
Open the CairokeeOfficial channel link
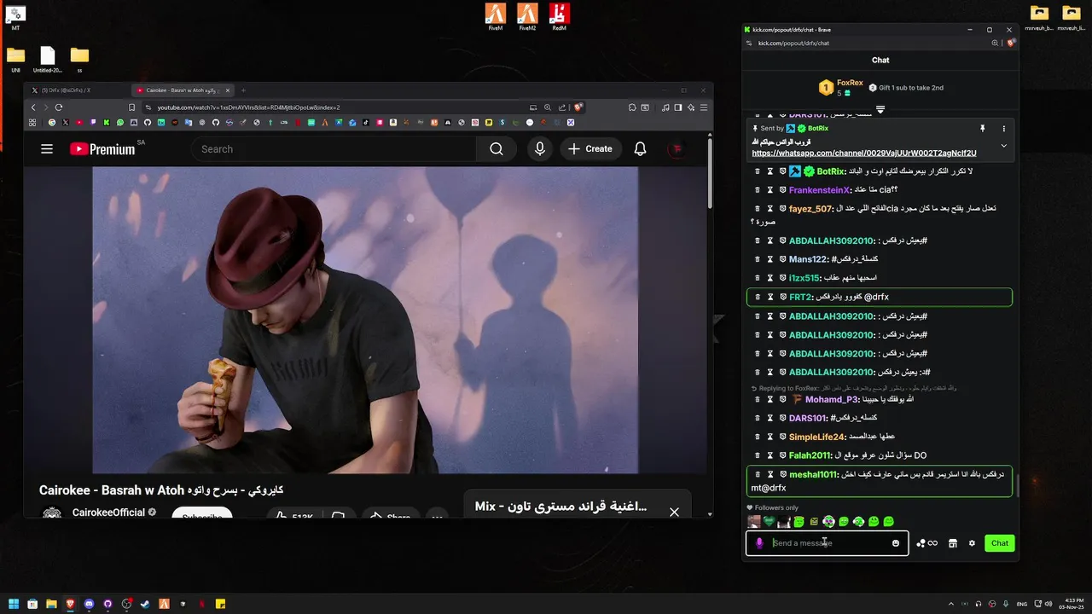click(107, 513)
